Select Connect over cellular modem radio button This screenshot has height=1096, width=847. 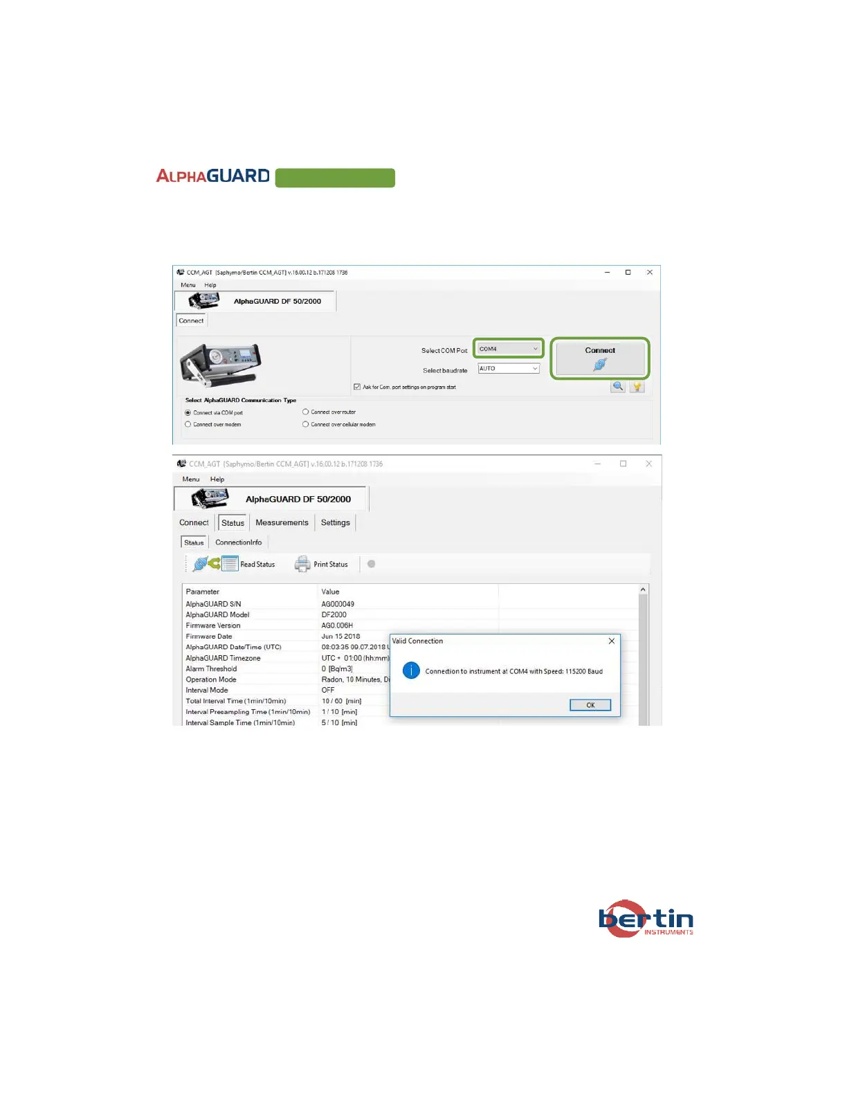(305, 424)
